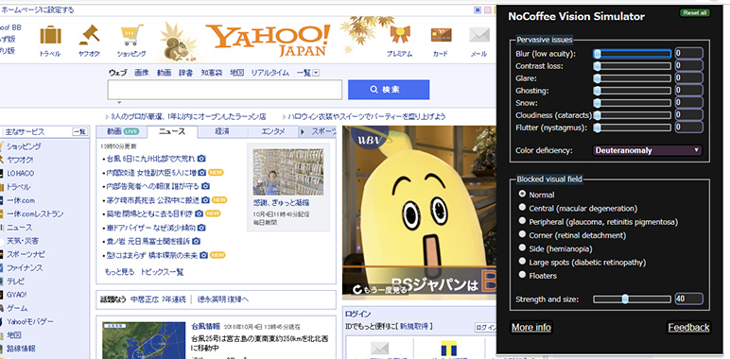The height and width of the screenshot is (359, 730).
Task: Click camera icon beside 内閣改造 headline
Action: (x=202, y=173)
